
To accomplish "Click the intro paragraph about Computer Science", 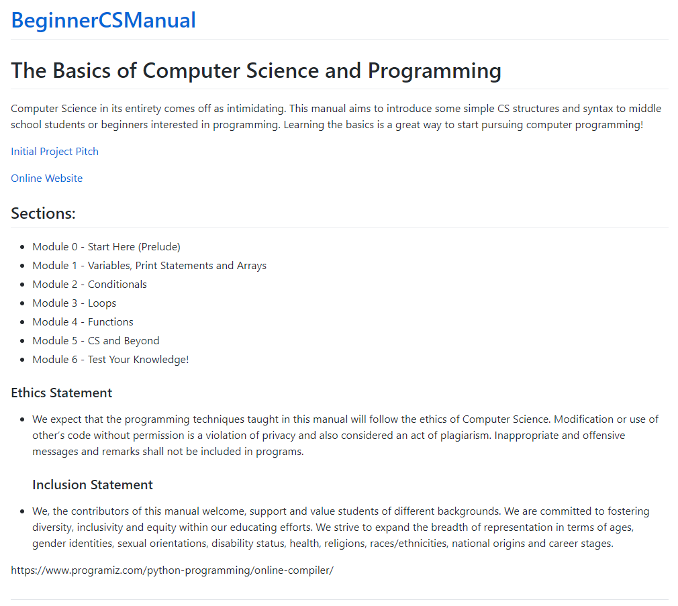I will coord(327,117).
